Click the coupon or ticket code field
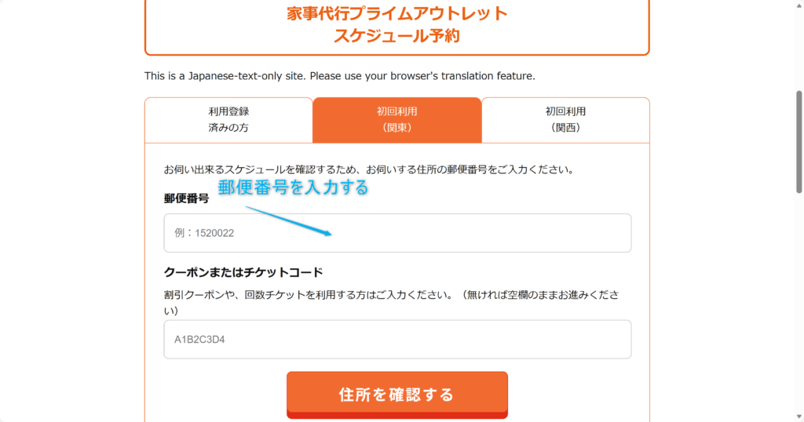The width and height of the screenshot is (804, 422). pyautogui.click(x=397, y=340)
